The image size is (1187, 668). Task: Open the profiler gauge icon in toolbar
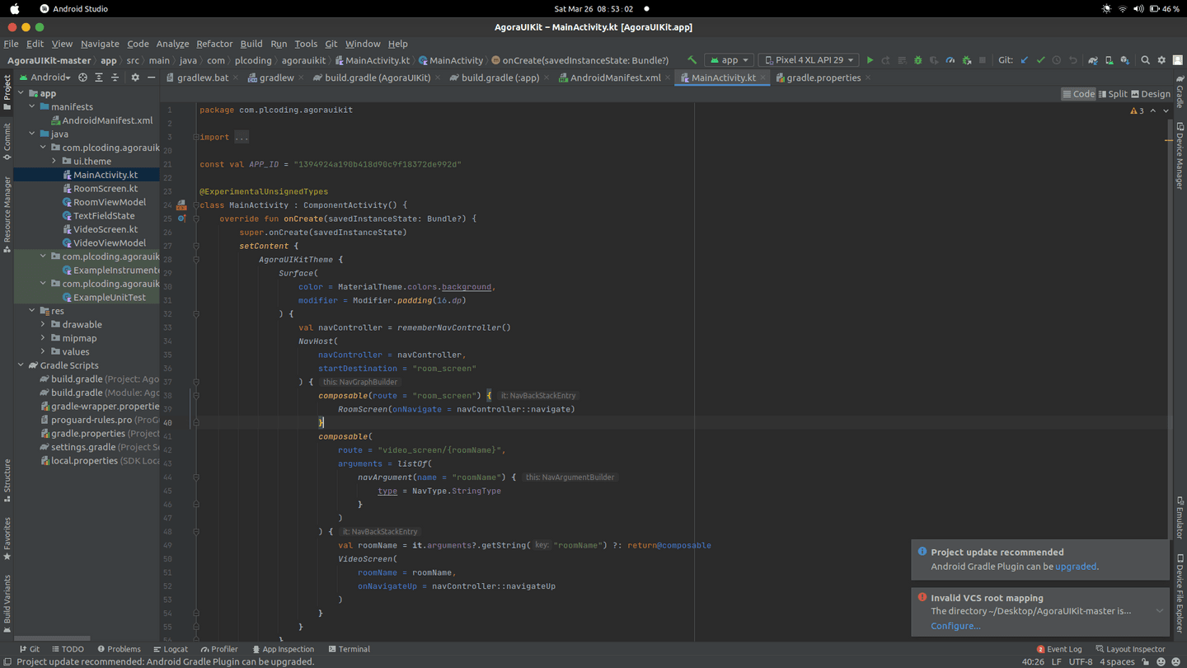pos(950,60)
